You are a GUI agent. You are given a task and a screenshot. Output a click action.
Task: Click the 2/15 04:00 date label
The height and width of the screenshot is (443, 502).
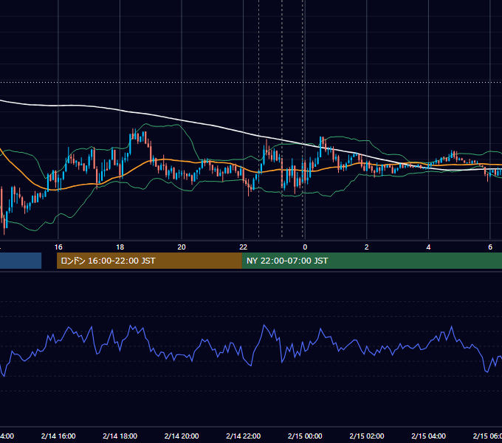click(x=428, y=436)
